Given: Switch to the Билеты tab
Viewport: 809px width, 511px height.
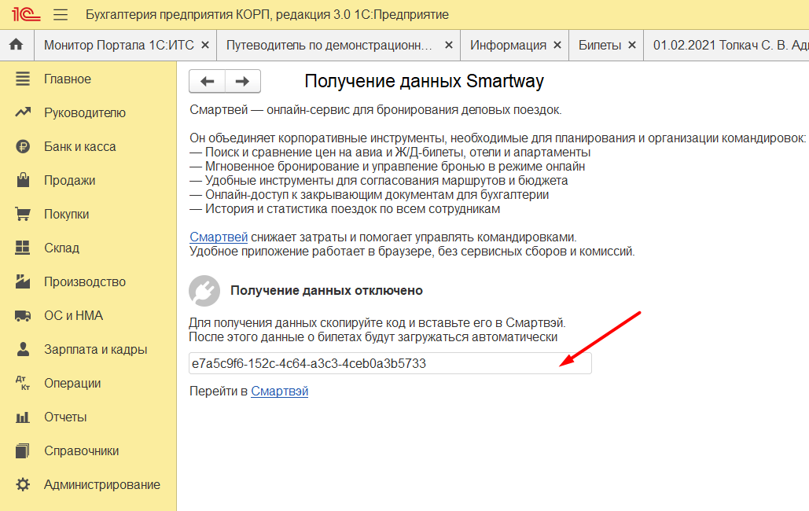Looking at the screenshot, I should 601,45.
